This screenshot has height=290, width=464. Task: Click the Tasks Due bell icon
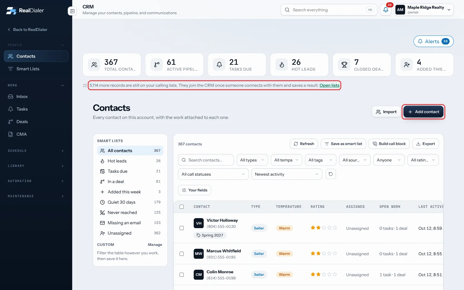(219, 65)
